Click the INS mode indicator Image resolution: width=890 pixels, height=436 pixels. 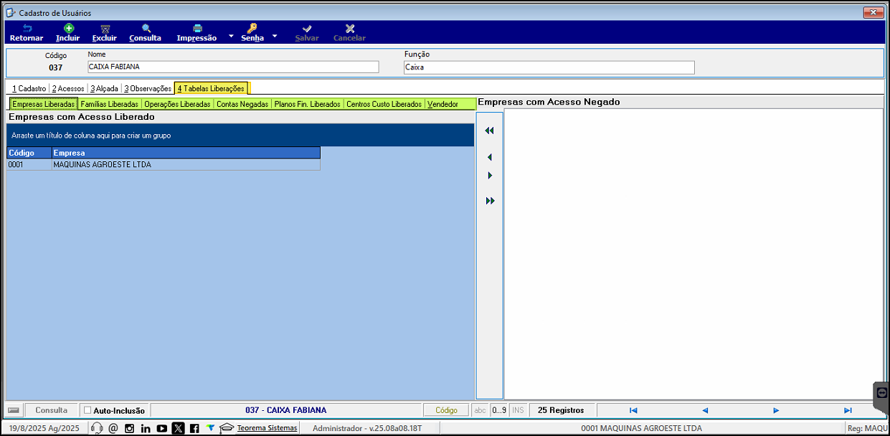pos(518,410)
